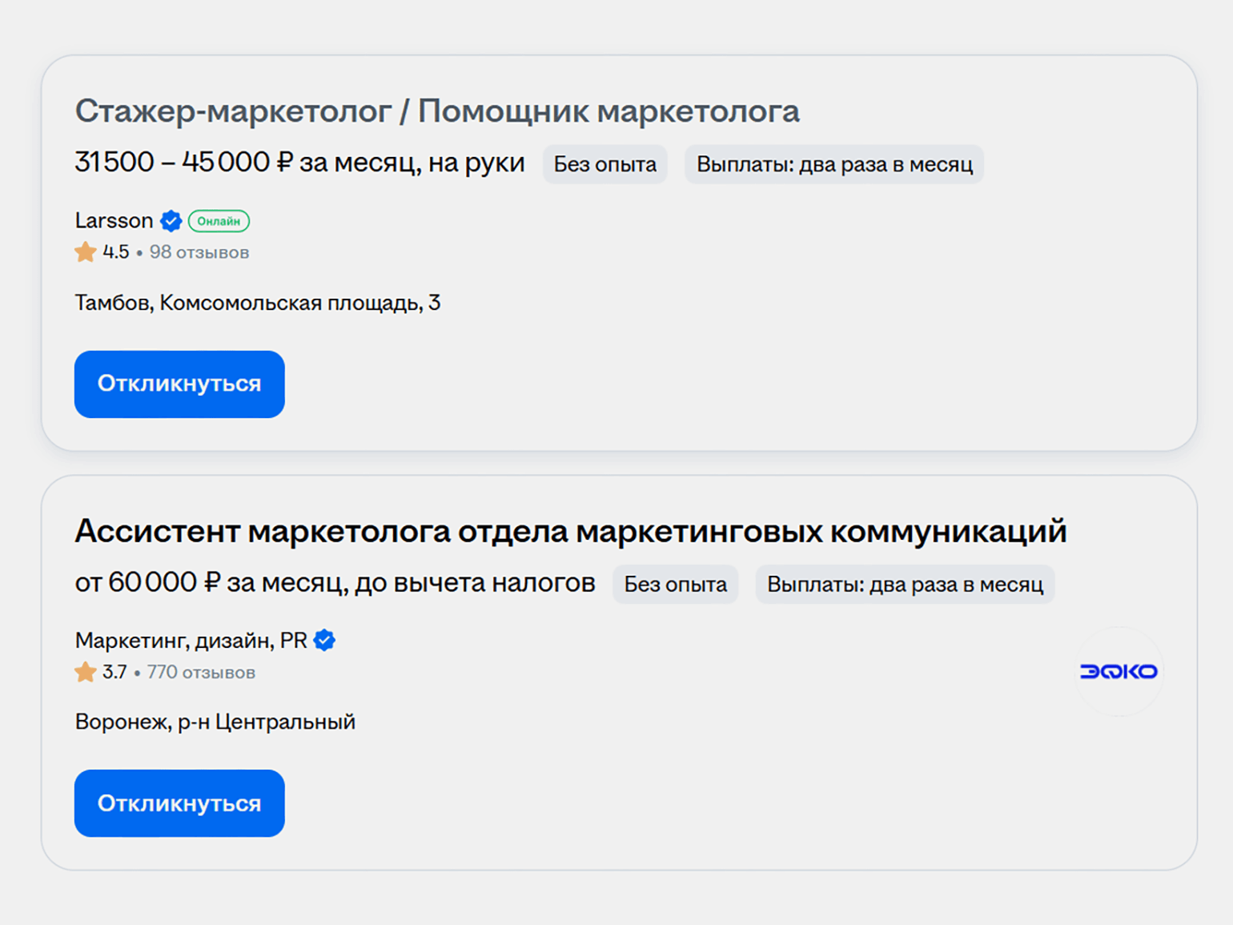This screenshot has width=1233, height=925.
Task: Open the Larsson company page
Action: pyautogui.click(x=114, y=221)
